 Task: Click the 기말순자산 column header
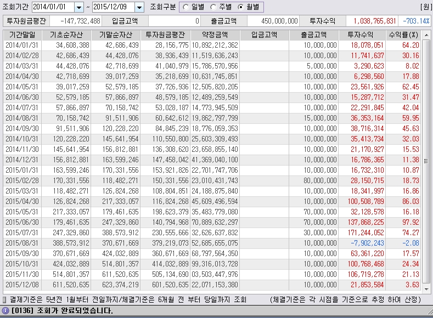[x=116, y=35]
